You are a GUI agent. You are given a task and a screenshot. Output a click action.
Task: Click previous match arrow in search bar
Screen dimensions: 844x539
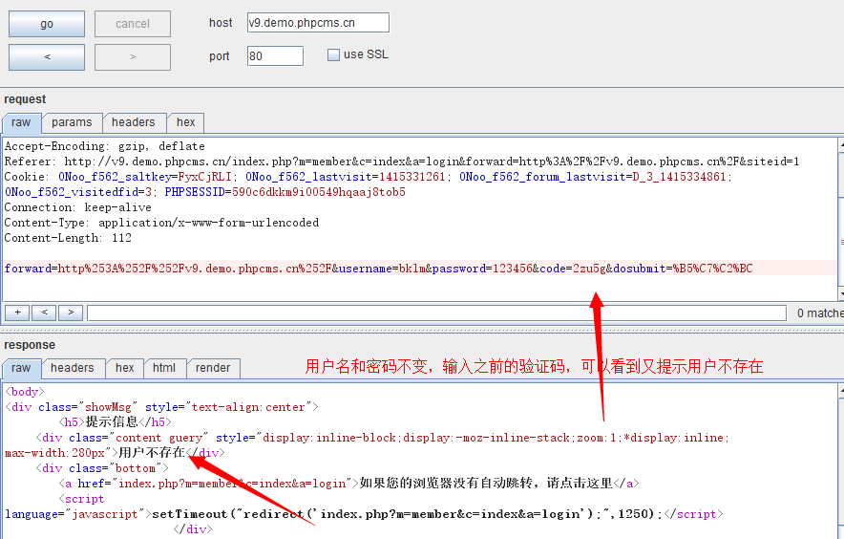click(x=44, y=313)
